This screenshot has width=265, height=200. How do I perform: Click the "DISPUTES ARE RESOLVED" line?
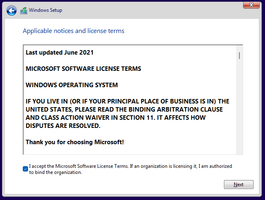63,126
